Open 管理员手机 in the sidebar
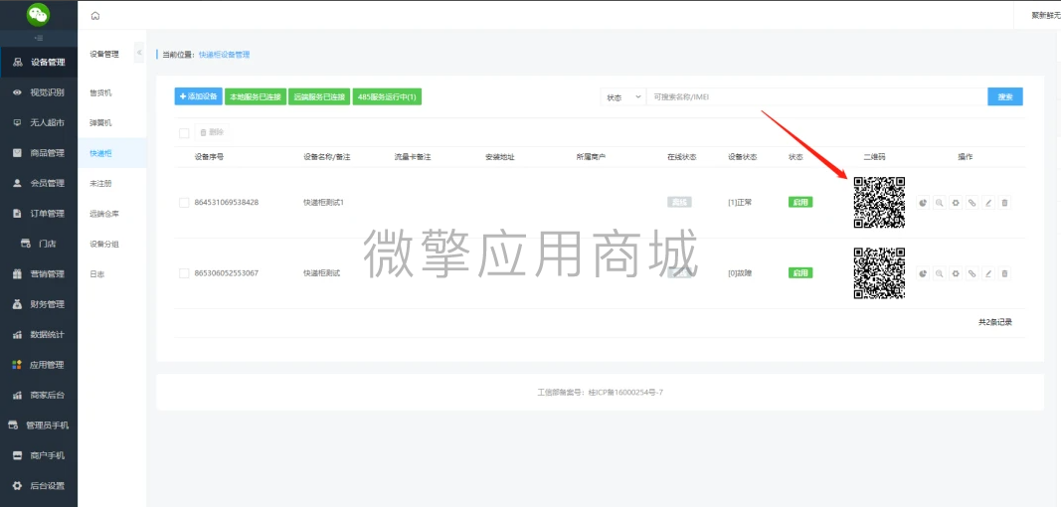The width and height of the screenshot is (1061, 507). [39, 425]
